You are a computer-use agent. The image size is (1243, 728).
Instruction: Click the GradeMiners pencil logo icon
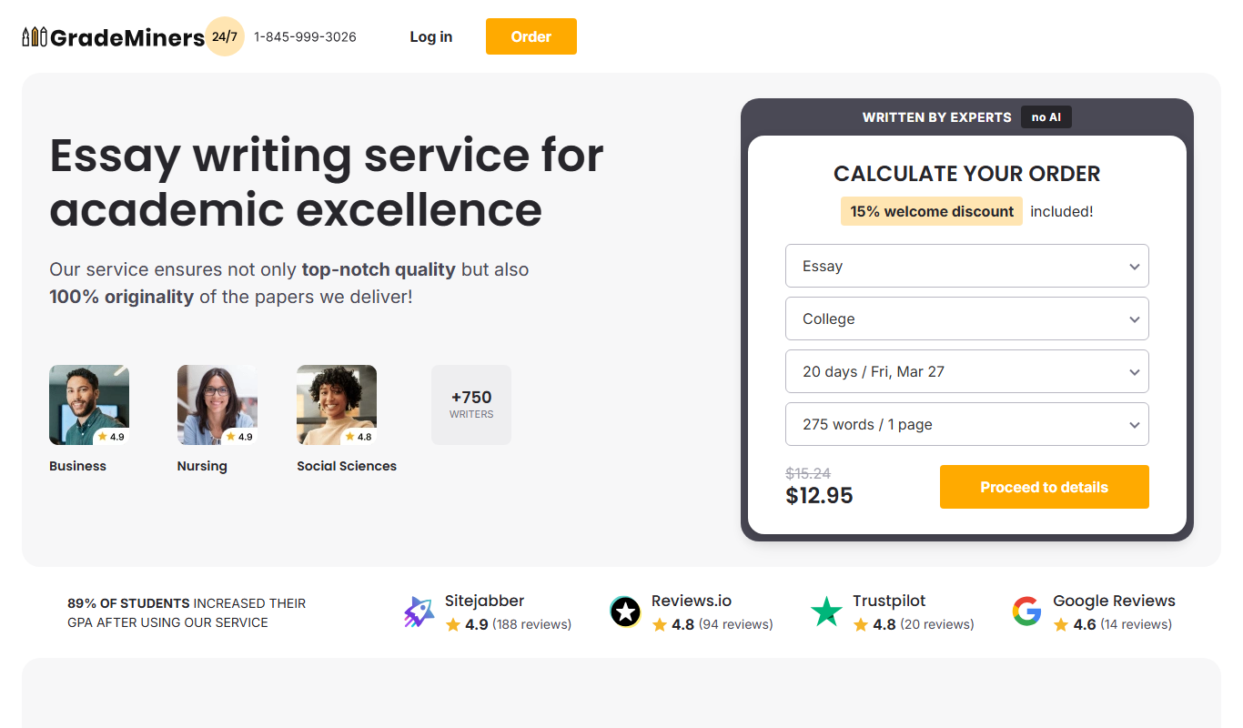click(35, 37)
